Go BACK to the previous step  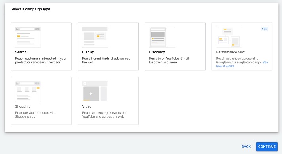point(246,146)
